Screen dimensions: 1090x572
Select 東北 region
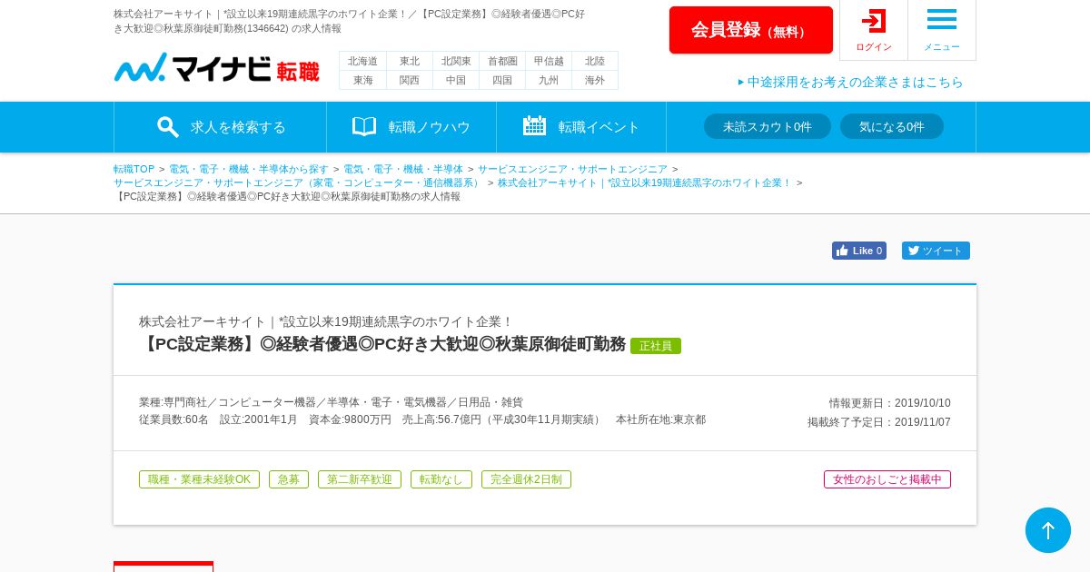point(410,61)
